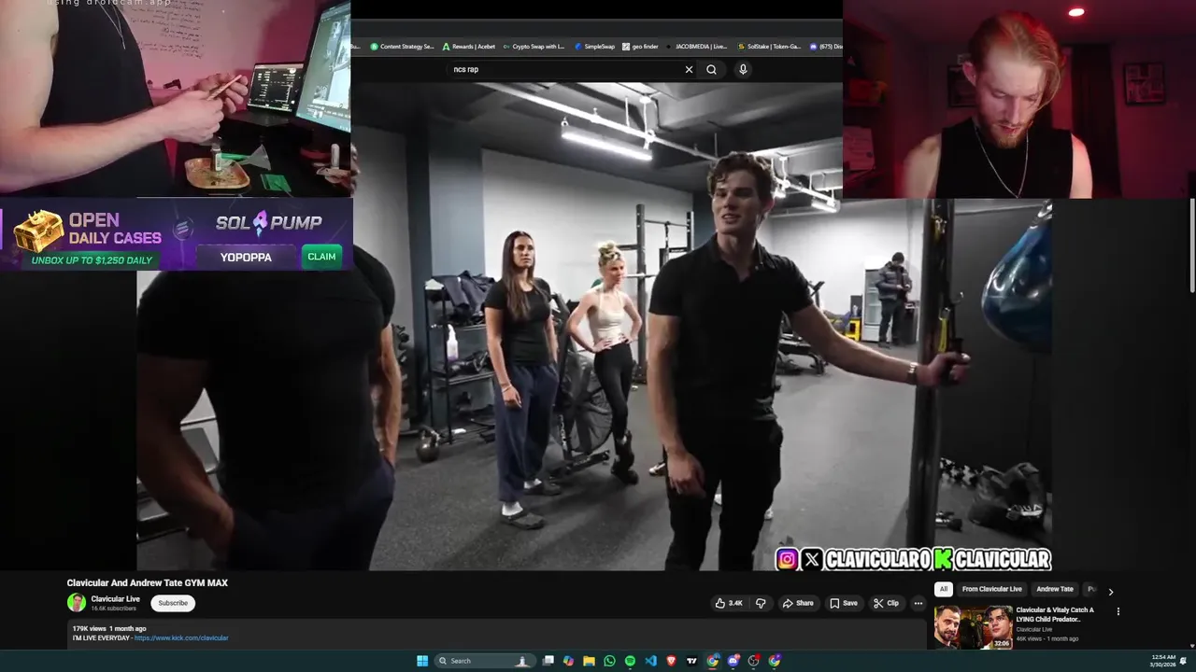Open more actions three-dot menu

918,603
